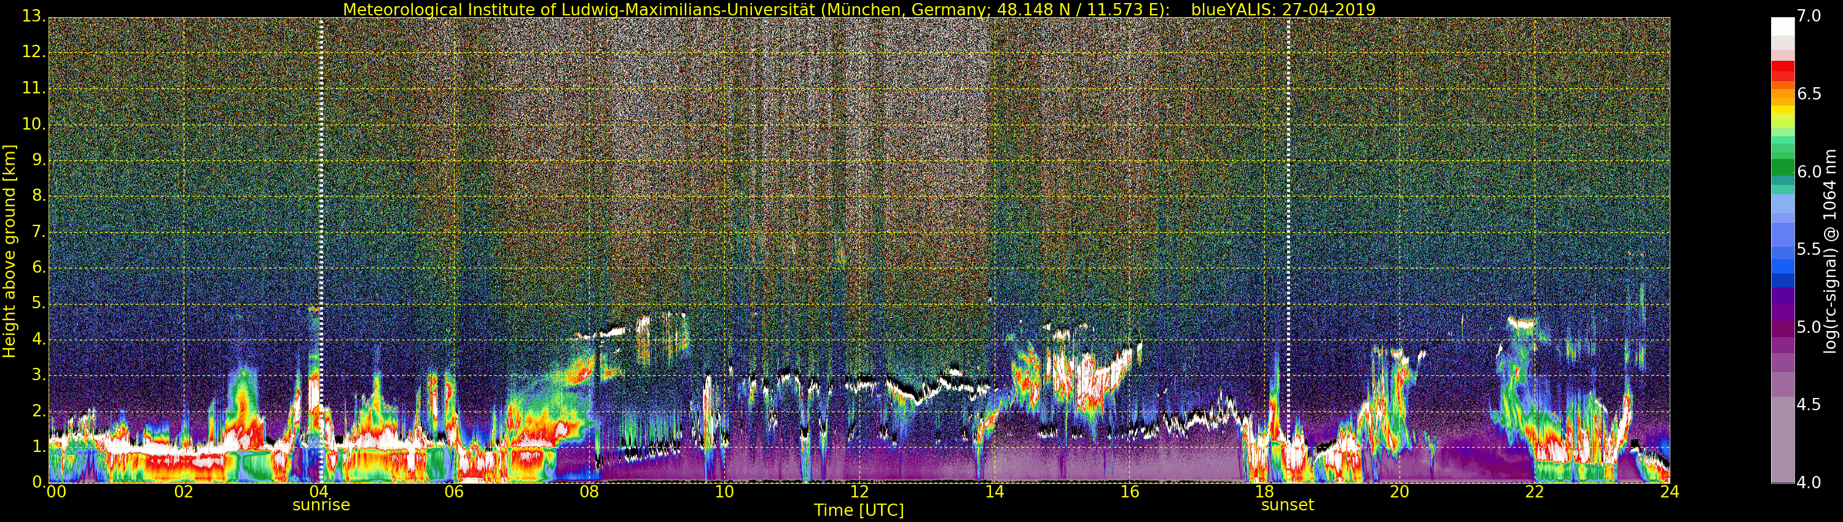This screenshot has height=522, width=1843.
Task: Click the x-axis tick label '06'
Action: point(455,491)
